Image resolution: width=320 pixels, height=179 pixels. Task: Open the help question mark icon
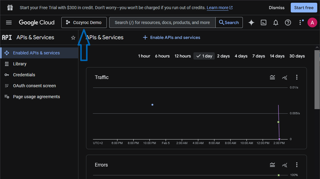pyautogui.click(x=288, y=22)
